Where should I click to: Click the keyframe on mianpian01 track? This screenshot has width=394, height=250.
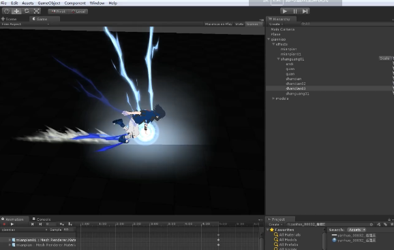coord(218,240)
